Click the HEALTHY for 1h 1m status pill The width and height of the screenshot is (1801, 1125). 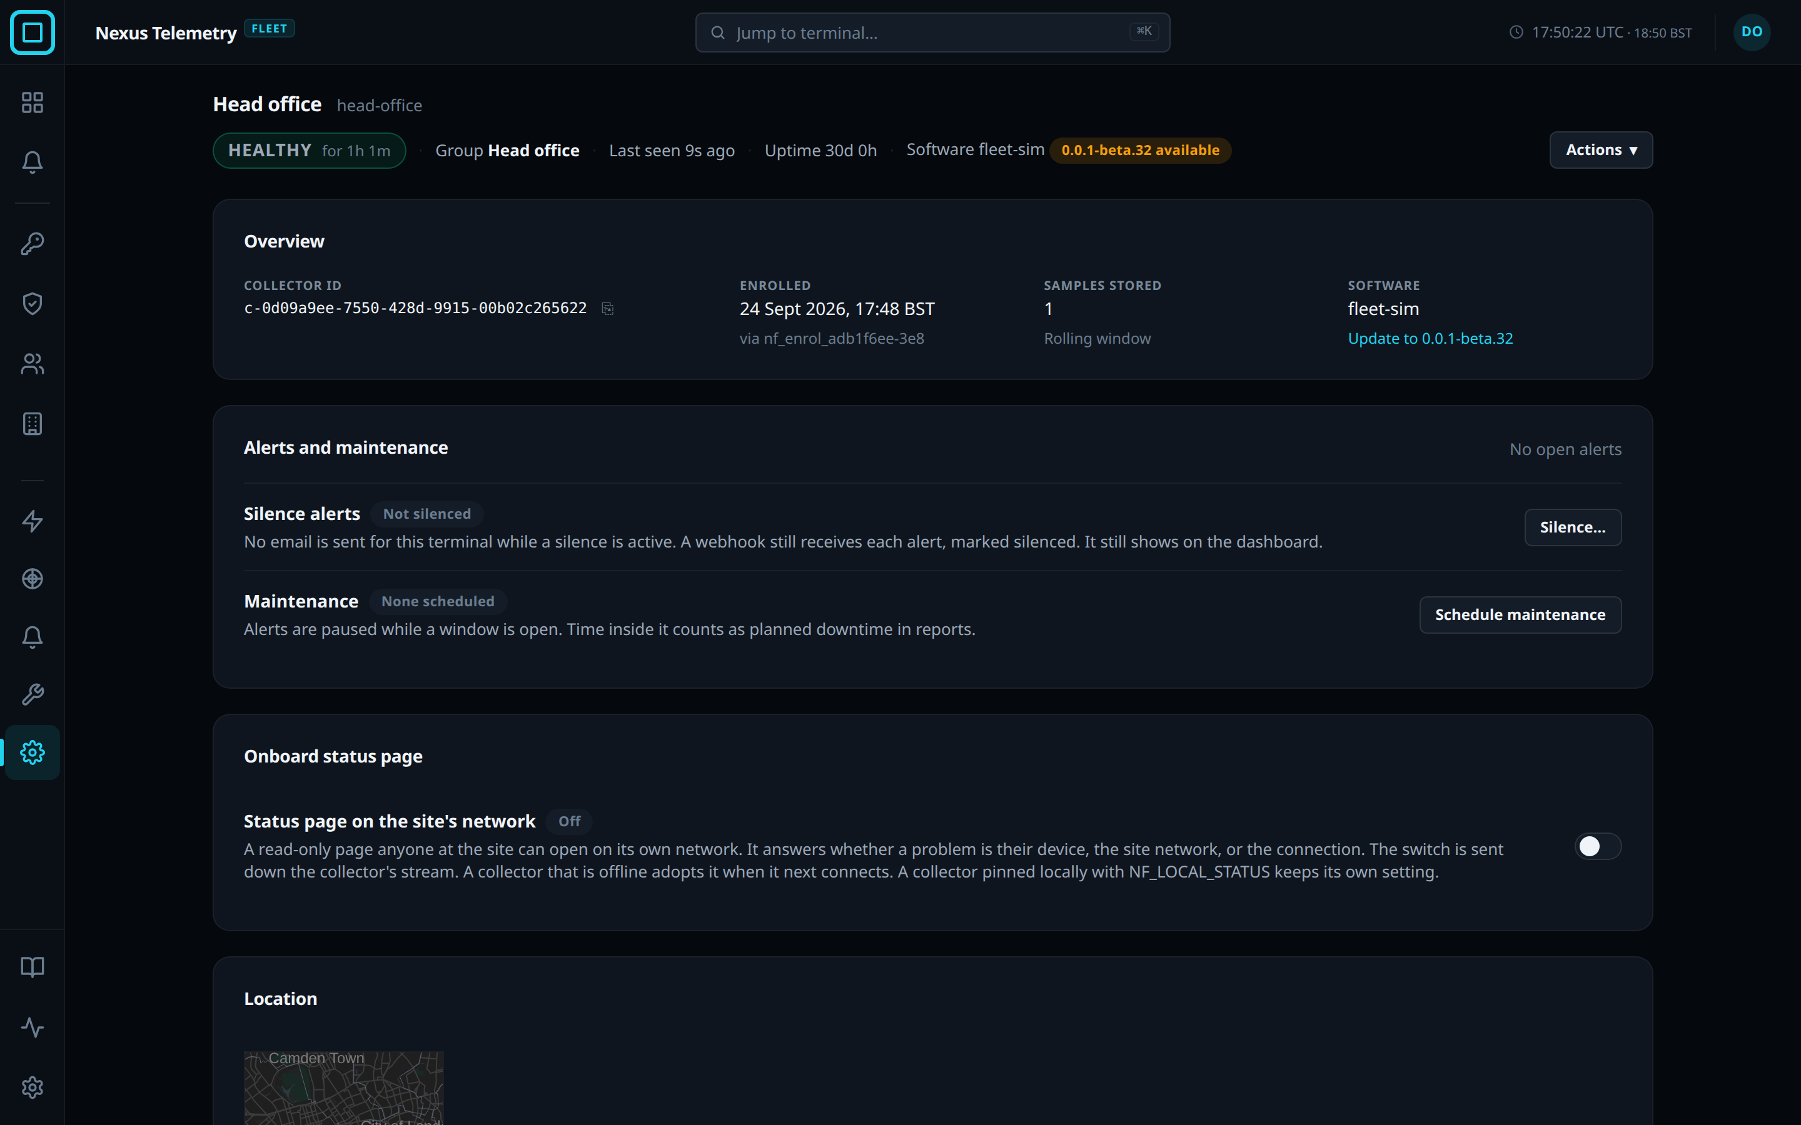click(x=310, y=150)
